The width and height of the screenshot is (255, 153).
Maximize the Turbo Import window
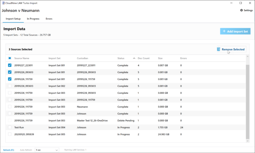(x=241, y=3)
